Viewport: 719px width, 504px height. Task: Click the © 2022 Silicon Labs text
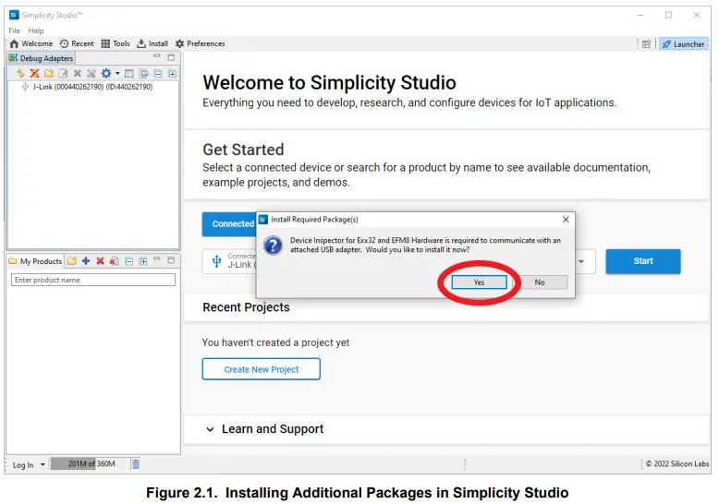tap(676, 463)
